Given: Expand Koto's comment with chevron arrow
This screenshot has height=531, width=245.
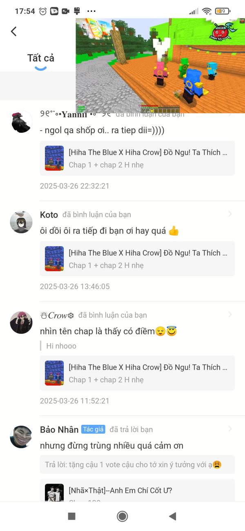Looking at the screenshot, I should pyautogui.click(x=230, y=214).
